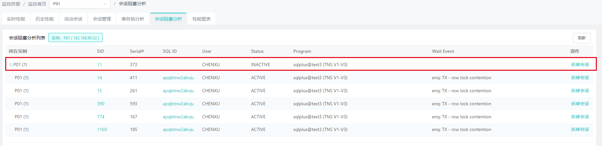
Task: Open 事务锁分析 tab
Action: pyautogui.click(x=133, y=19)
